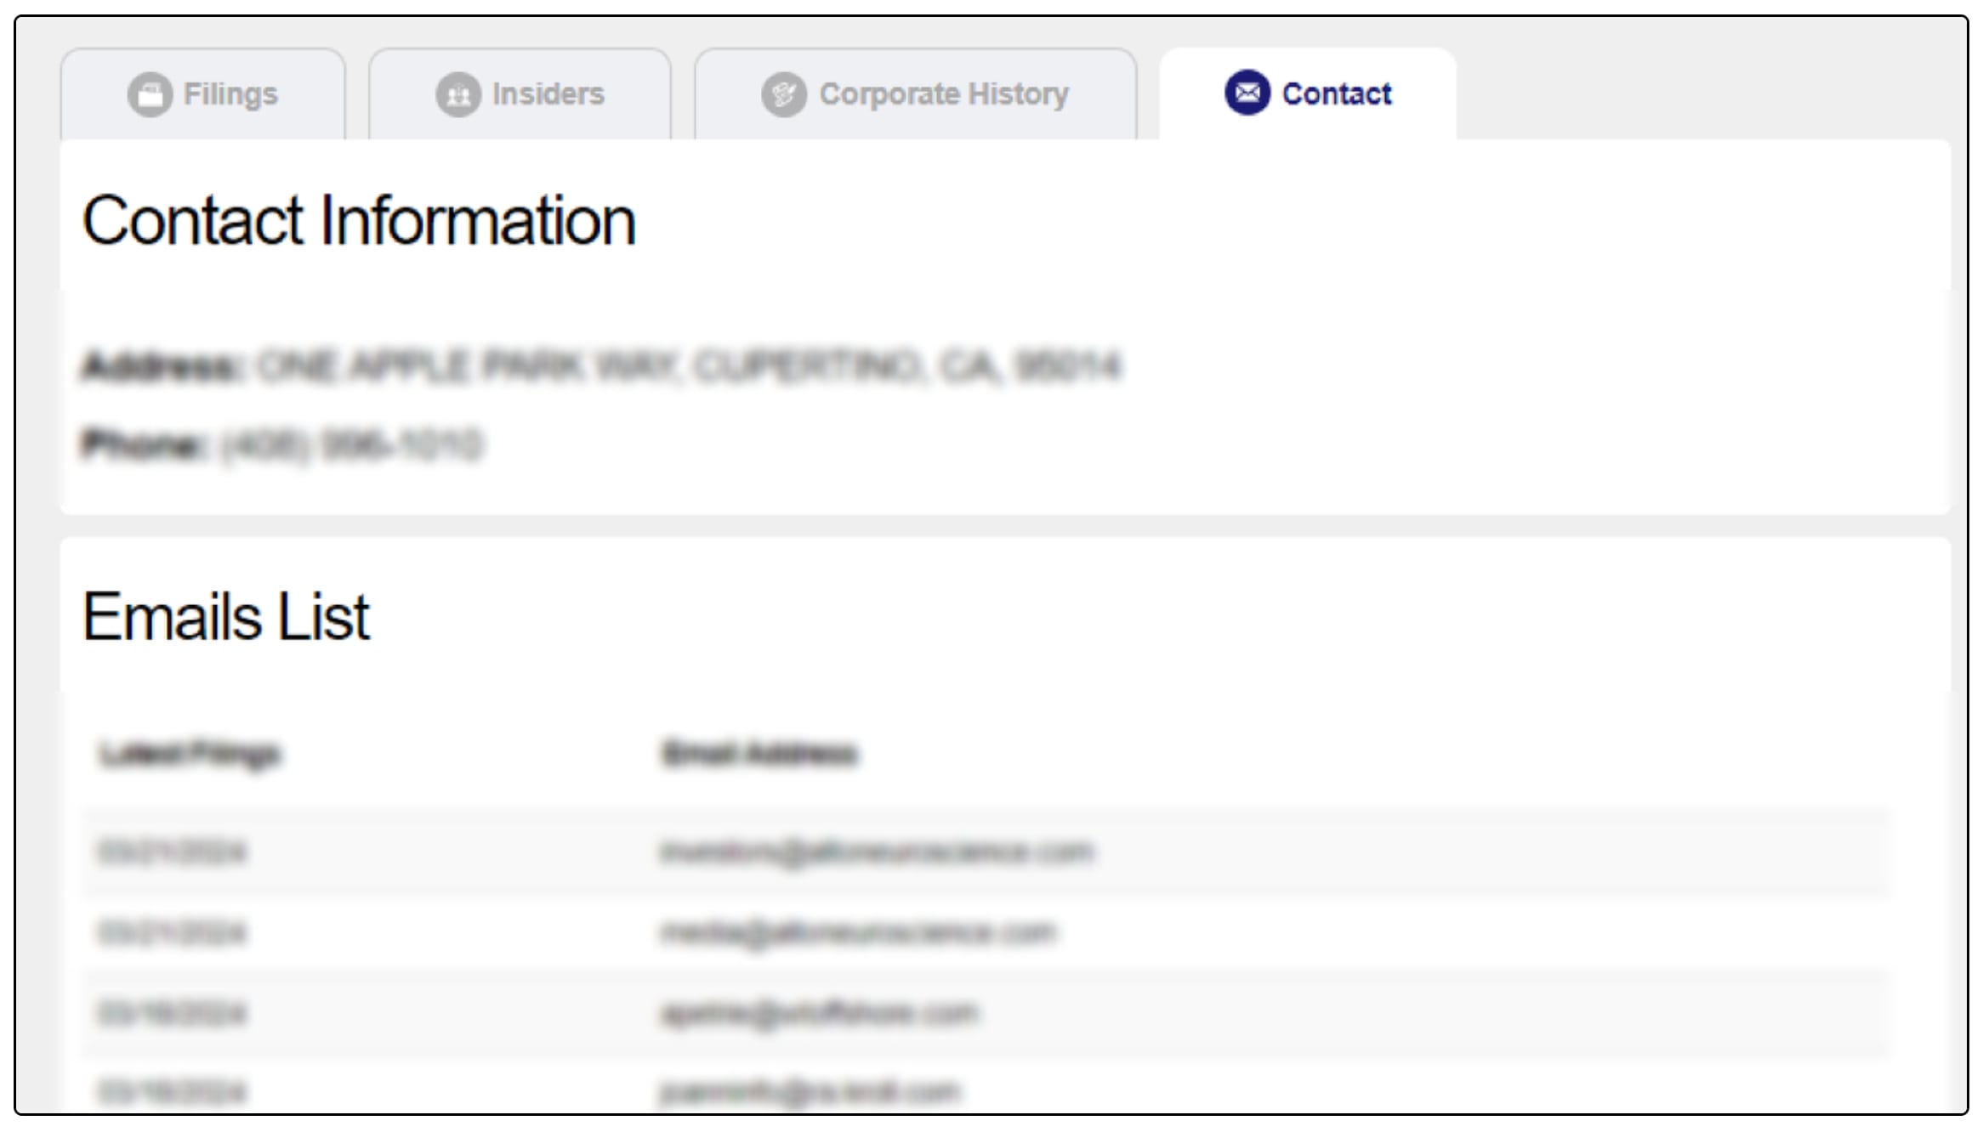Click the Latest Filings column header
The height and width of the screenshot is (1132, 1983).
point(190,754)
